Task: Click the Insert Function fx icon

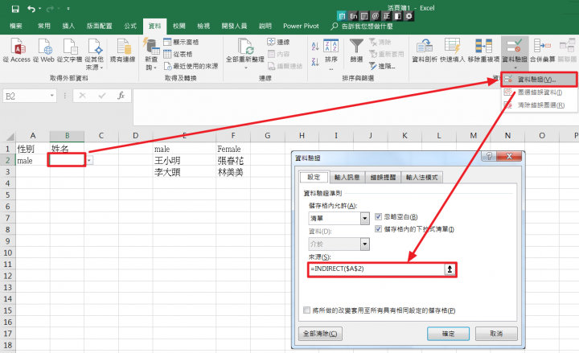Action: (121, 96)
